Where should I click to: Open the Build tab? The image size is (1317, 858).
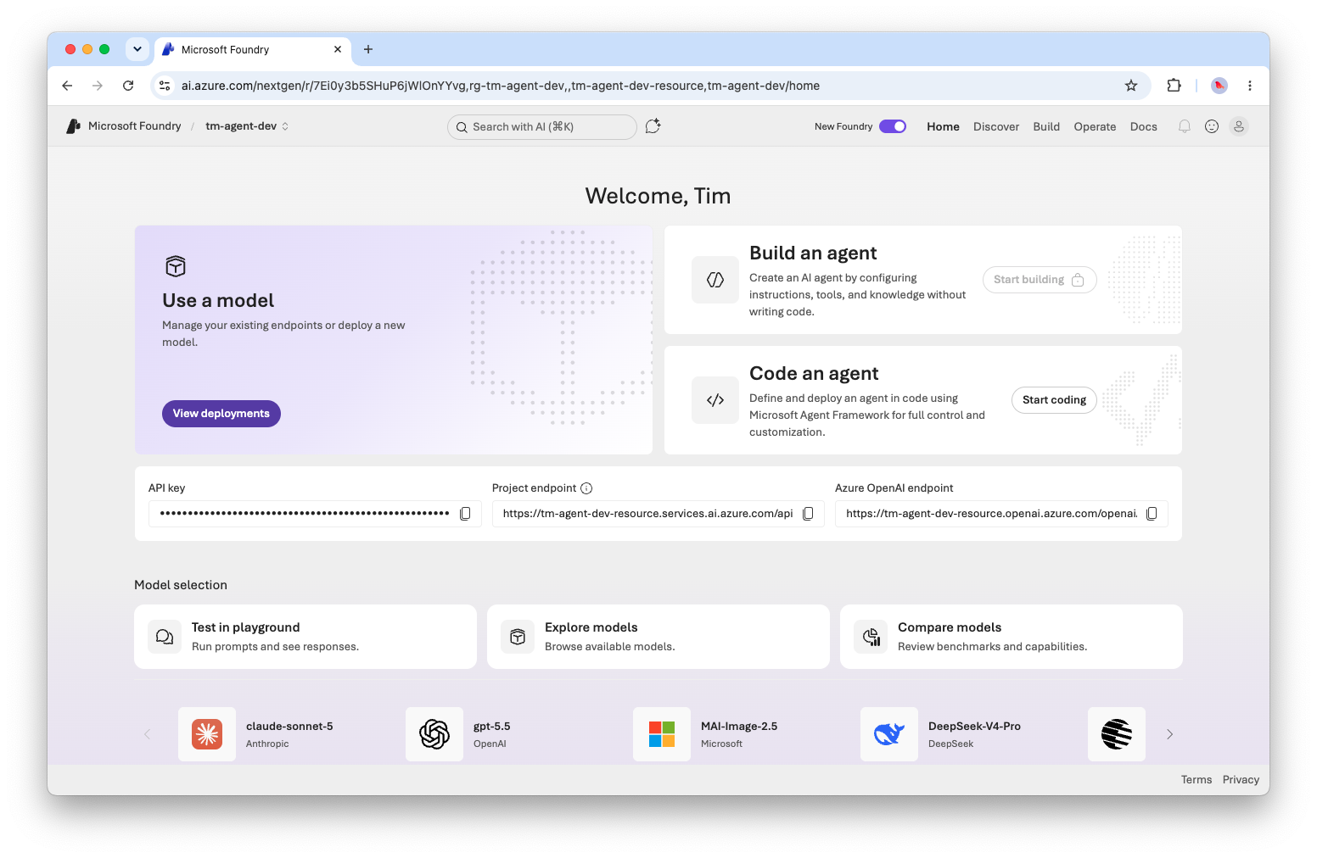(1046, 126)
